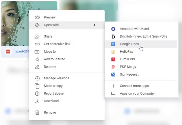Click the SignRequest app icon

[x=113, y=74]
